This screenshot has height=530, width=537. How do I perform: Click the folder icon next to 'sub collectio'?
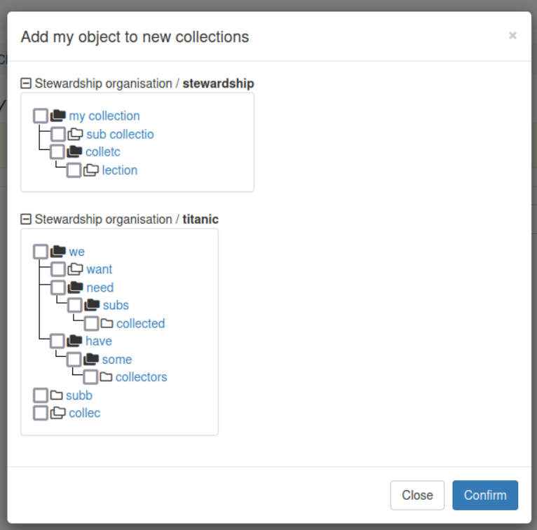pyautogui.click(x=75, y=134)
